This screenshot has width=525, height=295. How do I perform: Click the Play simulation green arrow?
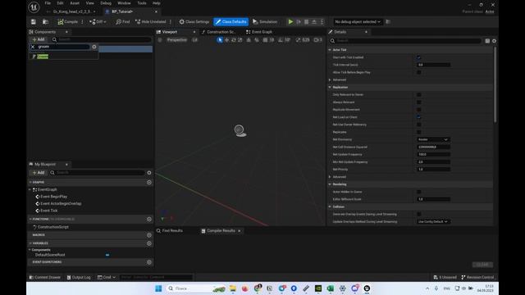pyautogui.click(x=290, y=22)
